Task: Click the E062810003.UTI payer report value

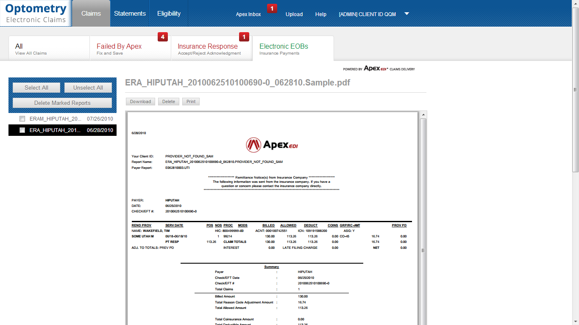Action: [178, 168]
